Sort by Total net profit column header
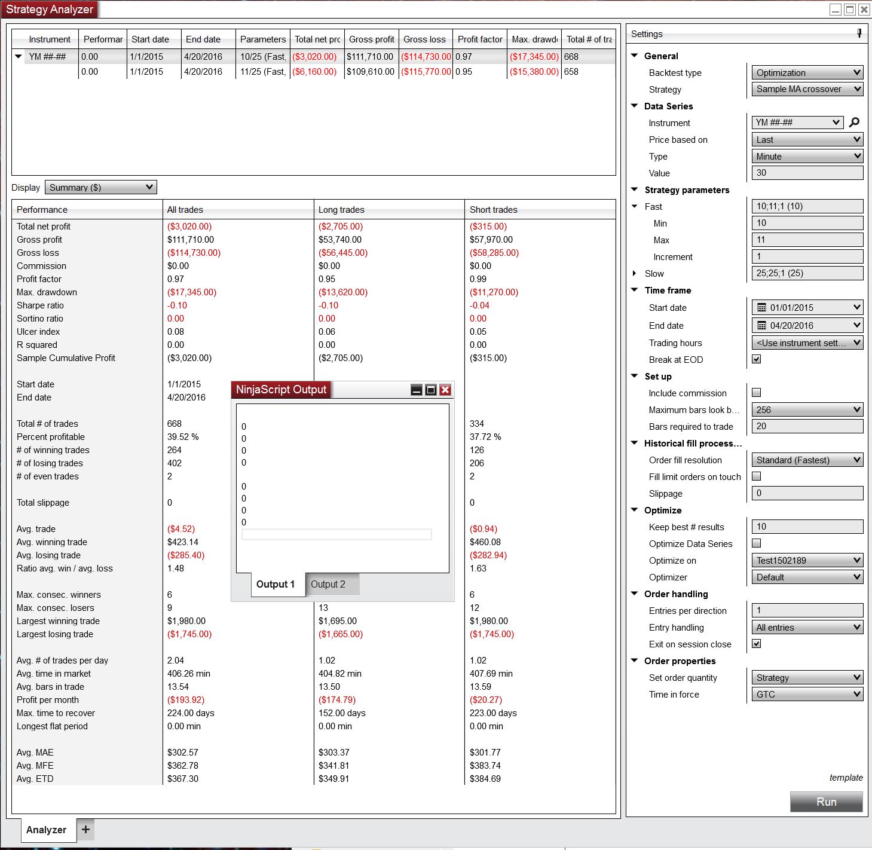872x850 pixels. point(317,39)
